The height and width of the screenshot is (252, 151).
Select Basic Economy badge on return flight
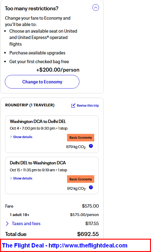(x=81, y=179)
